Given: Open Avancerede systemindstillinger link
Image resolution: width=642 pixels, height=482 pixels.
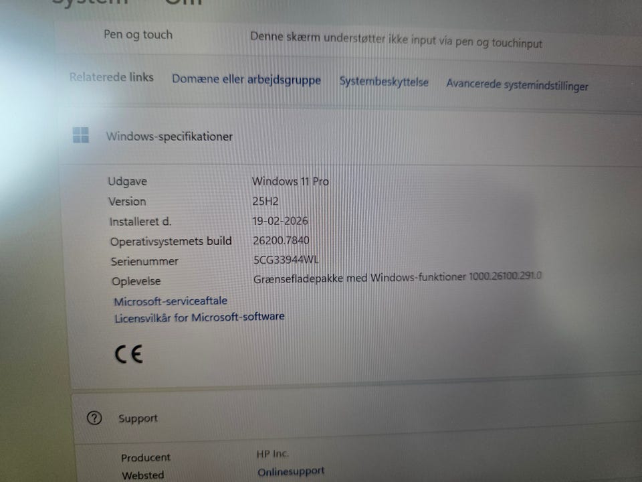Looking at the screenshot, I should (x=517, y=85).
